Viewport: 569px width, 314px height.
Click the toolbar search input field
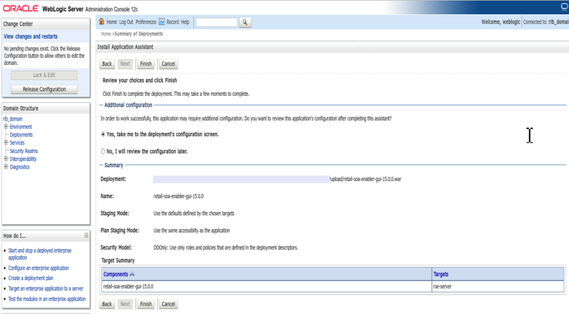click(x=217, y=22)
